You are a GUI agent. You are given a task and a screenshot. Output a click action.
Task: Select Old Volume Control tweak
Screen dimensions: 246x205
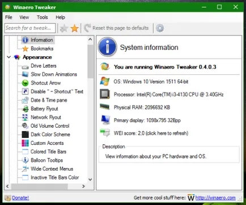pos(50,126)
